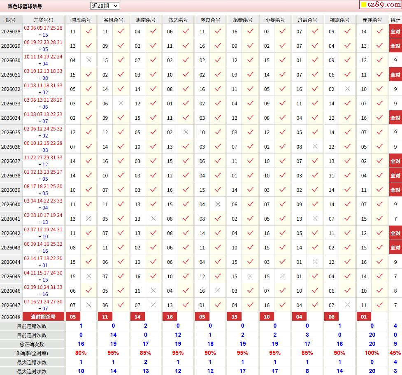Click the X mark in 荡之杀号 for 2026035
This screenshot has width=402, height=375.
coord(186,132)
